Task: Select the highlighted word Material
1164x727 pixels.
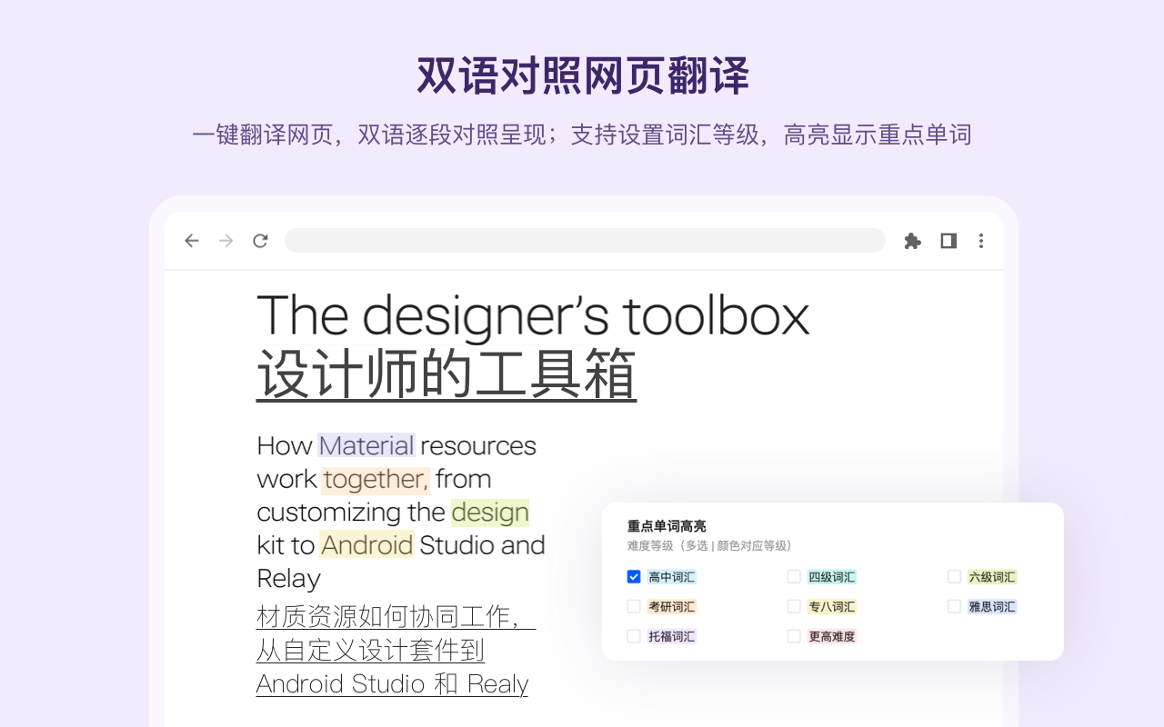Action: (x=366, y=445)
